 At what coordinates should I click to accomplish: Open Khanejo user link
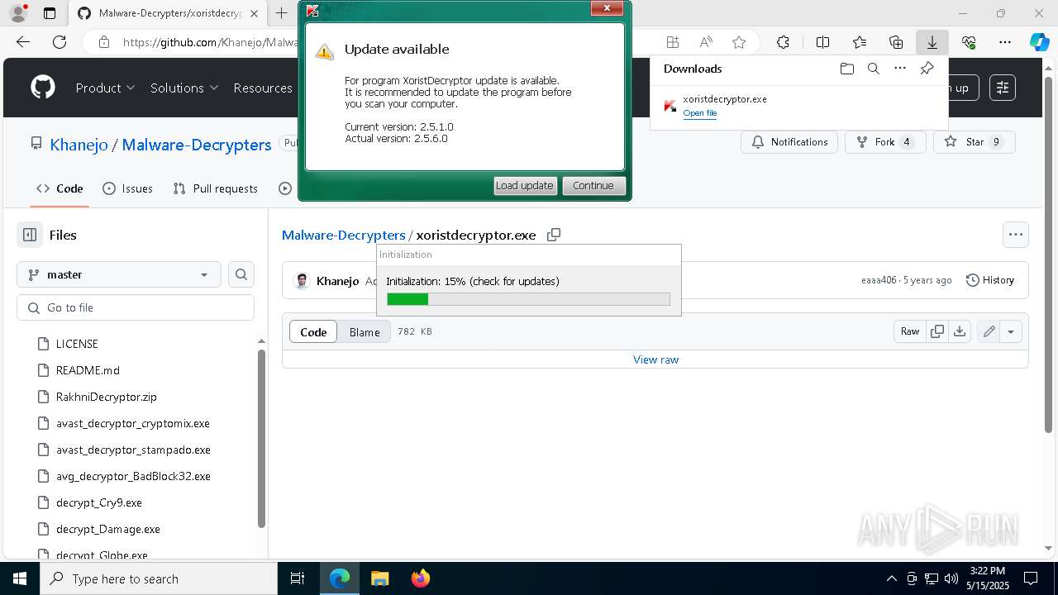coord(79,145)
